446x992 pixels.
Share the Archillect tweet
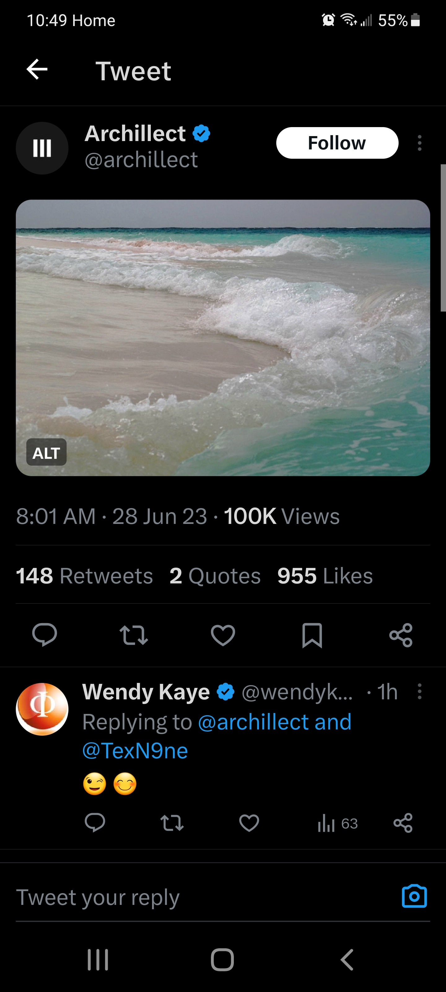click(401, 635)
